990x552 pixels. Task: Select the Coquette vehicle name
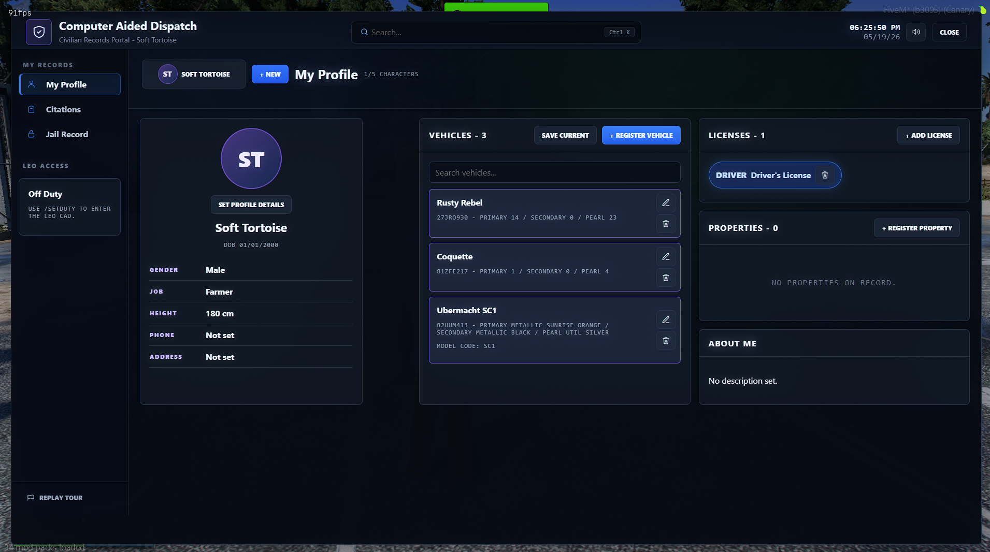pyautogui.click(x=455, y=257)
